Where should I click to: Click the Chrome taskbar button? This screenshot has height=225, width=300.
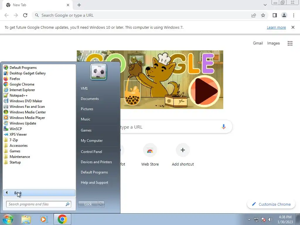(62, 219)
